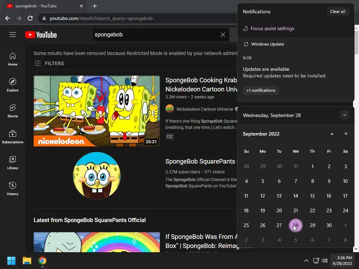Image resolution: width=359 pixels, height=269 pixels.
Task: Open Focus assist settings
Action: (269, 28)
